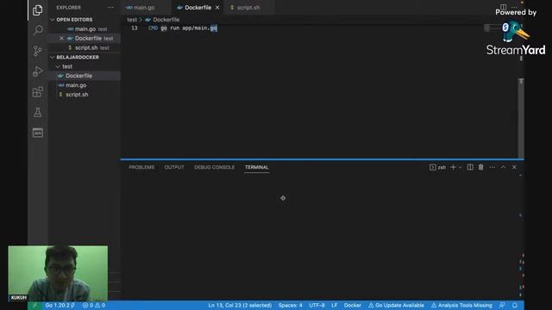
Task: Select Dockerfile in test folder tree
Action: click(78, 76)
